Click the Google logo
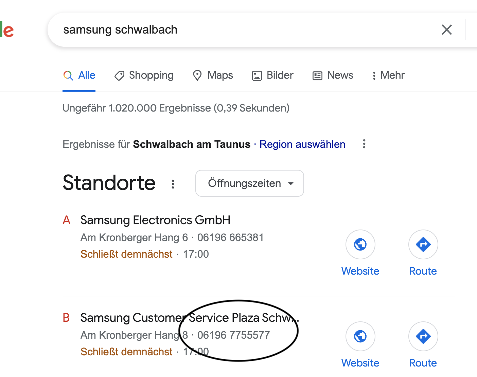Image resolution: width=477 pixels, height=377 pixels. point(7,30)
